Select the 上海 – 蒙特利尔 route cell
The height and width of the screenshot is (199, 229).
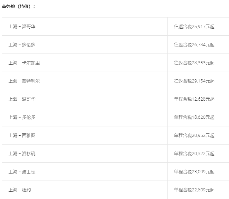click(x=24, y=81)
